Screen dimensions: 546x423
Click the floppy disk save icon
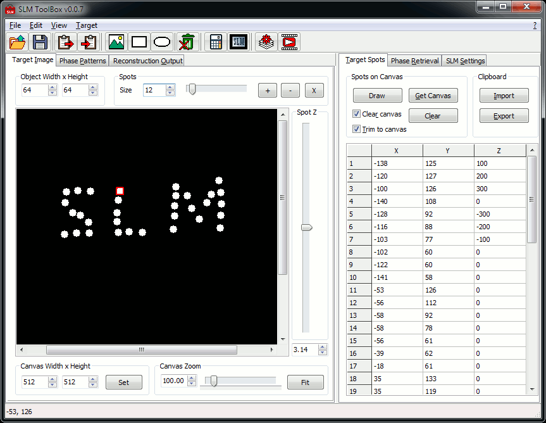tap(40, 42)
